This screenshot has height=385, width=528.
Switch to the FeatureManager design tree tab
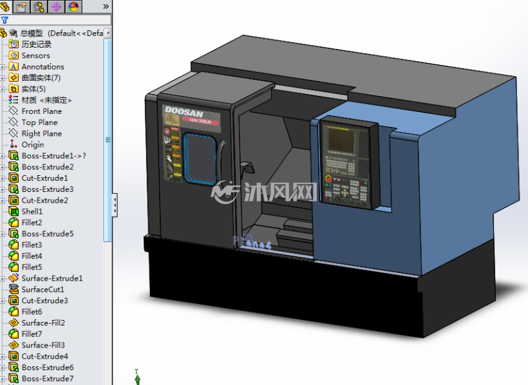tap(5, 6)
